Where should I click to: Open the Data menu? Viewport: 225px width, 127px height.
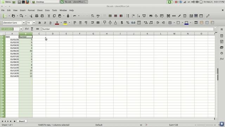click(47, 10)
